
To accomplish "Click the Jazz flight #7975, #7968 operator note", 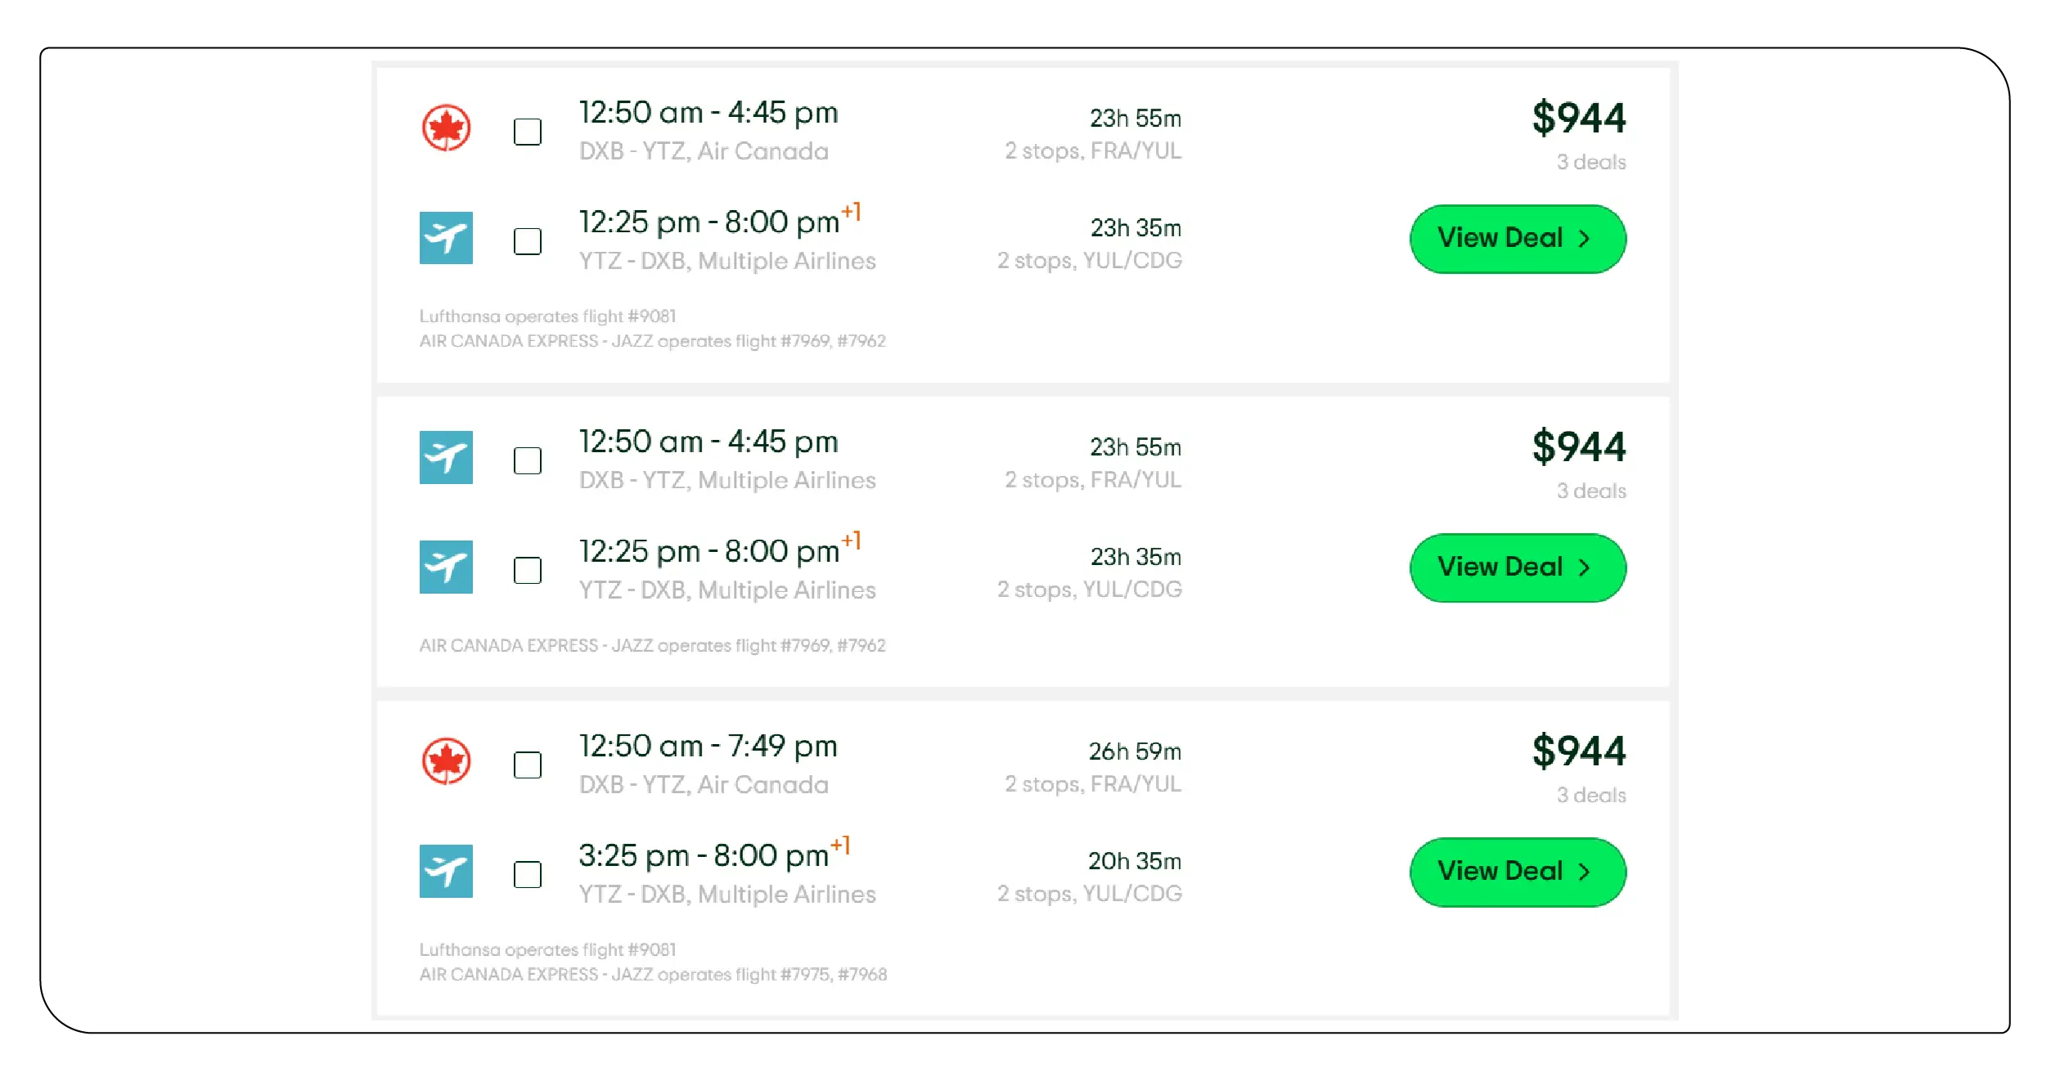I will [653, 975].
